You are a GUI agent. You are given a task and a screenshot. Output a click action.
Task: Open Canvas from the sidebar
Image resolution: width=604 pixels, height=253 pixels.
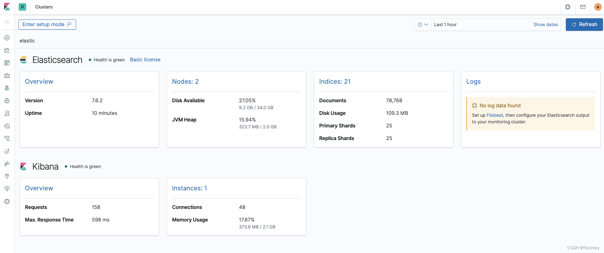coord(7,76)
